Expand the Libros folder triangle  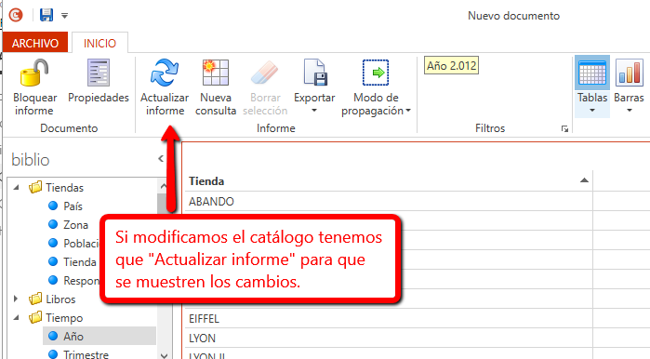[16, 299]
